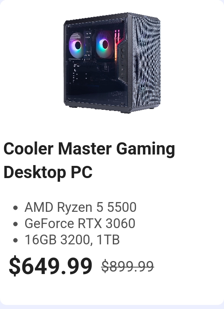The width and height of the screenshot is (224, 309).
Task: Click the crossed-out $899.99 price
Action: tap(128, 266)
